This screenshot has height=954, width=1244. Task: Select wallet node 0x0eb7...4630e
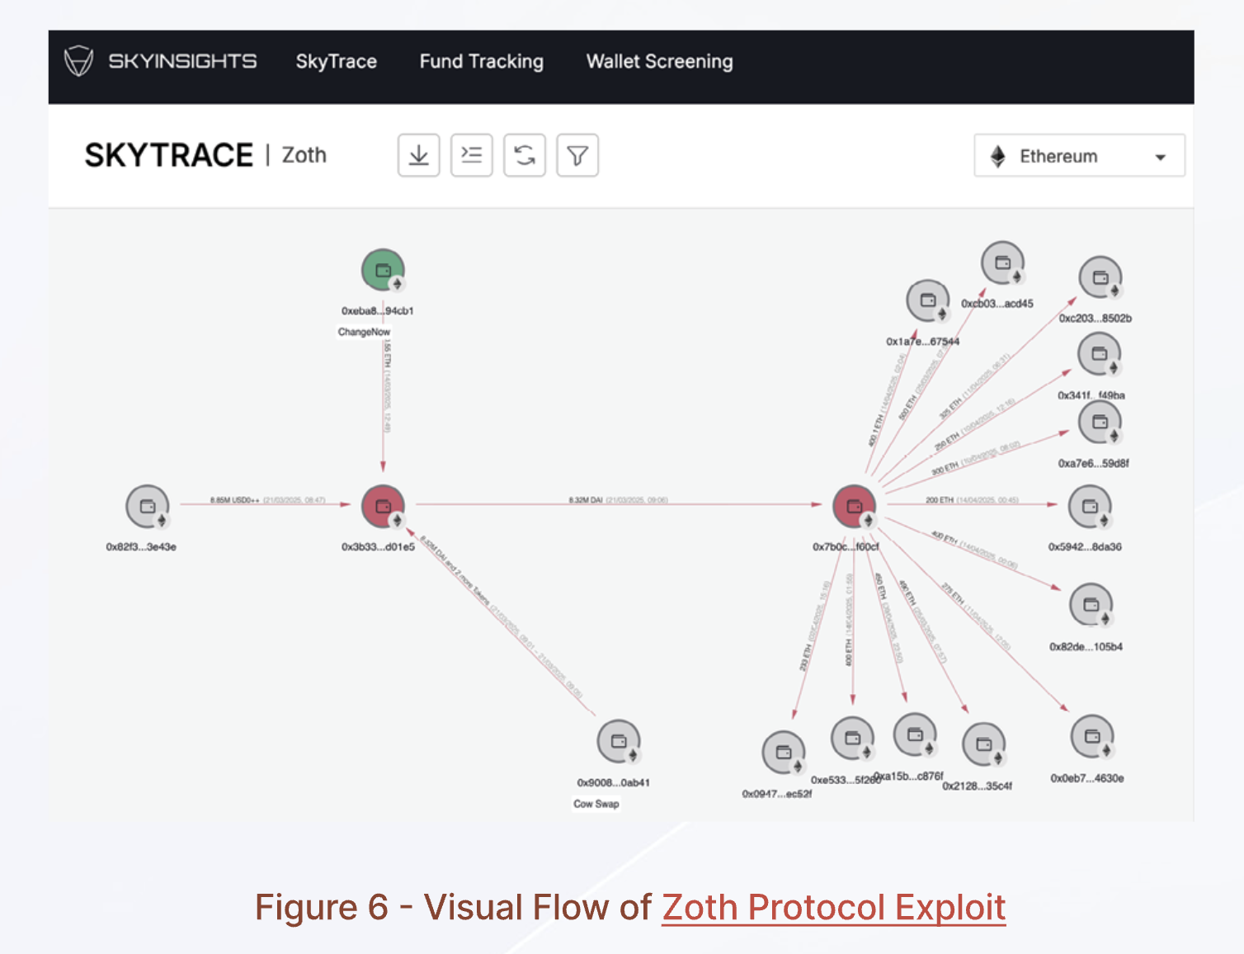tap(1092, 737)
